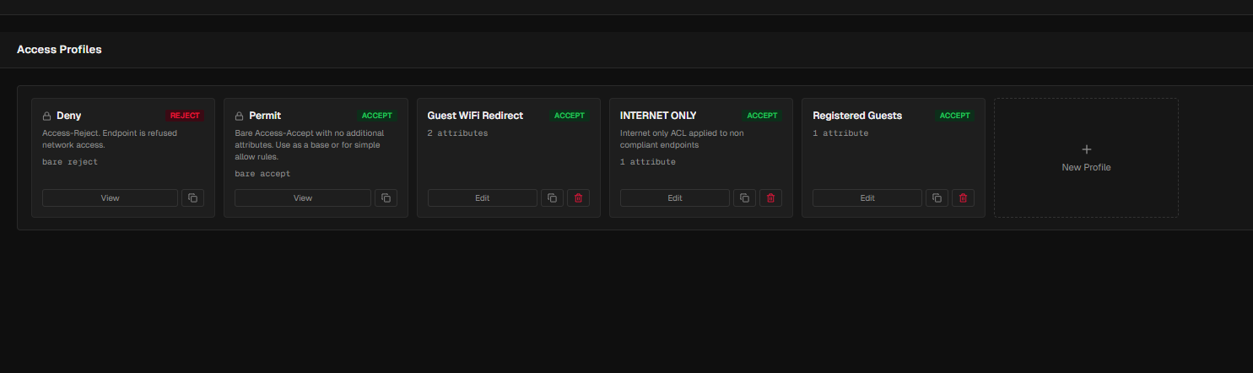Click '2 attributes' under Guest WiFi Redirect
The height and width of the screenshot is (373, 1253).
coord(457,133)
